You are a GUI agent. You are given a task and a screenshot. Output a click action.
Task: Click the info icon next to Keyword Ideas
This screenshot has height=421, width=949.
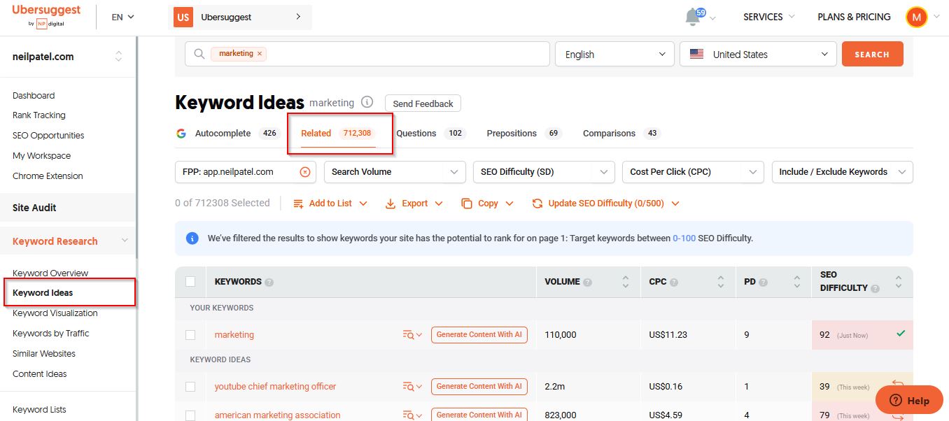pyautogui.click(x=367, y=102)
